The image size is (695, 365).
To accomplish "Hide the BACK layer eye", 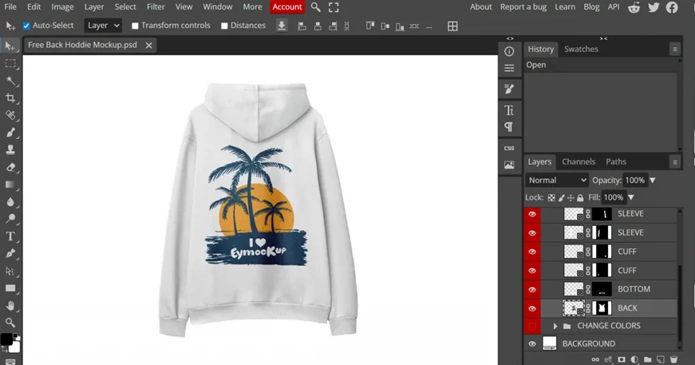I will [532, 308].
